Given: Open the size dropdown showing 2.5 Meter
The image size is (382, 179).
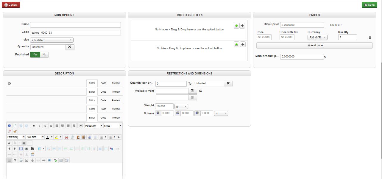Looking at the screenshot, I should [x=52, y=40].
